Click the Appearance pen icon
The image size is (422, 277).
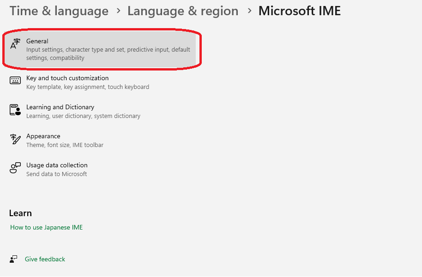(x=15, y=139)
